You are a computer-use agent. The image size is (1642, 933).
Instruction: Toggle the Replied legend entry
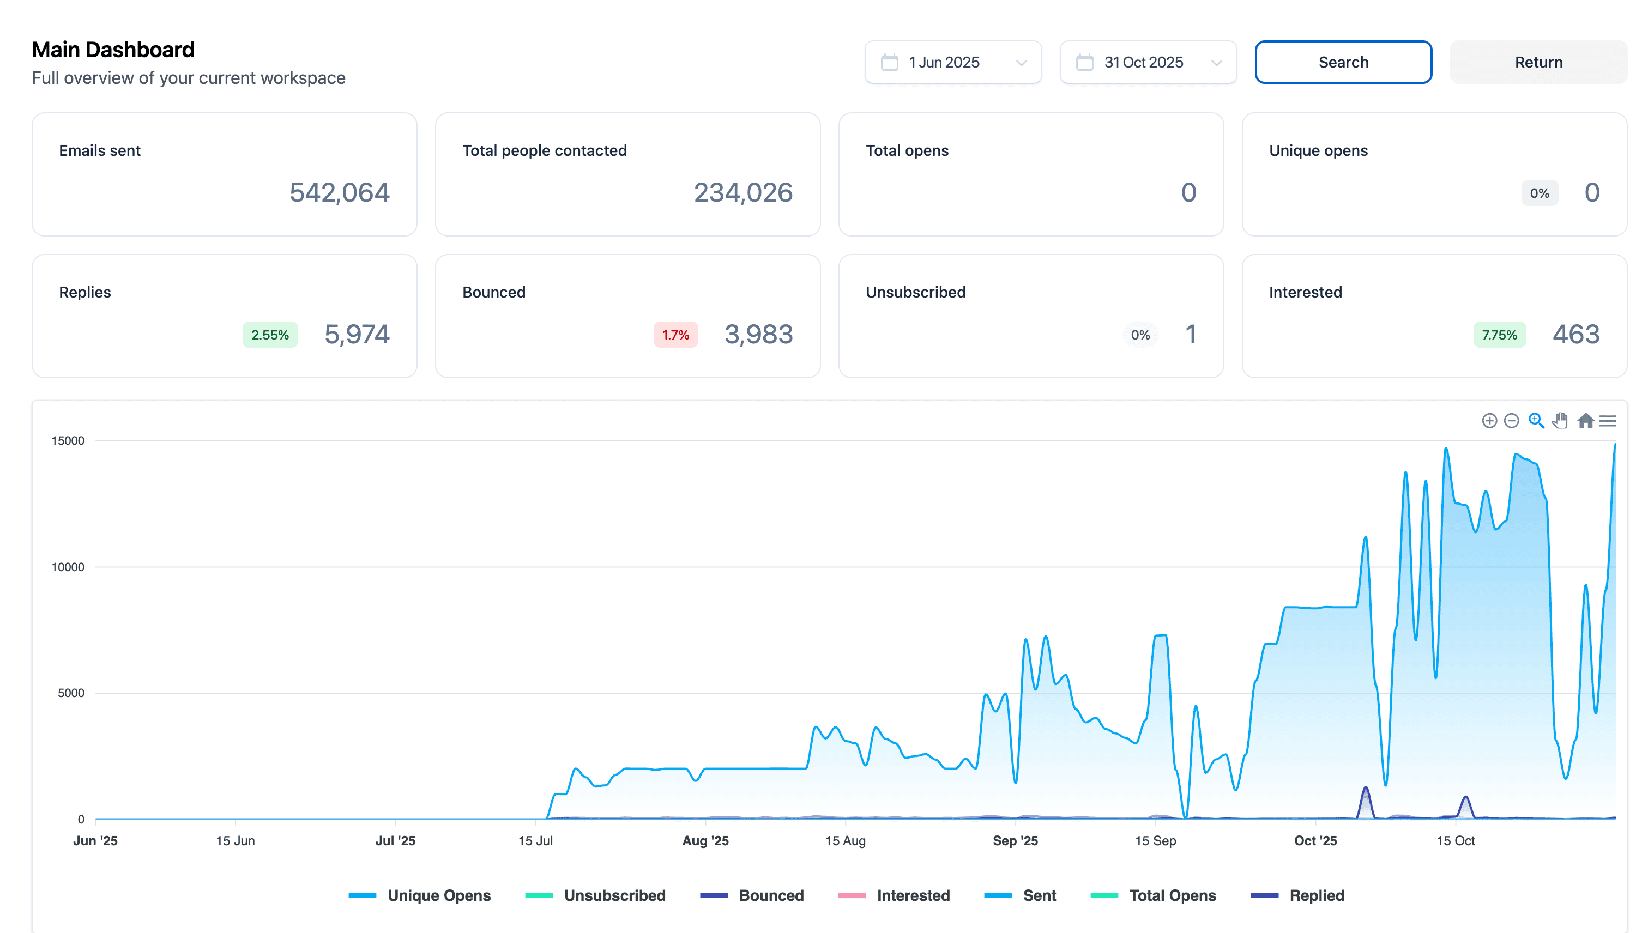click(x=1317, y=895)
